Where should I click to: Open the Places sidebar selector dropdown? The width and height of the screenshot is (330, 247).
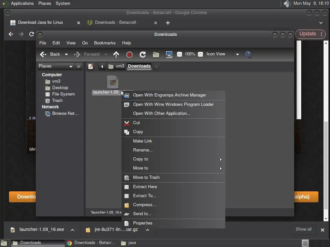click(x=55, y=66)
